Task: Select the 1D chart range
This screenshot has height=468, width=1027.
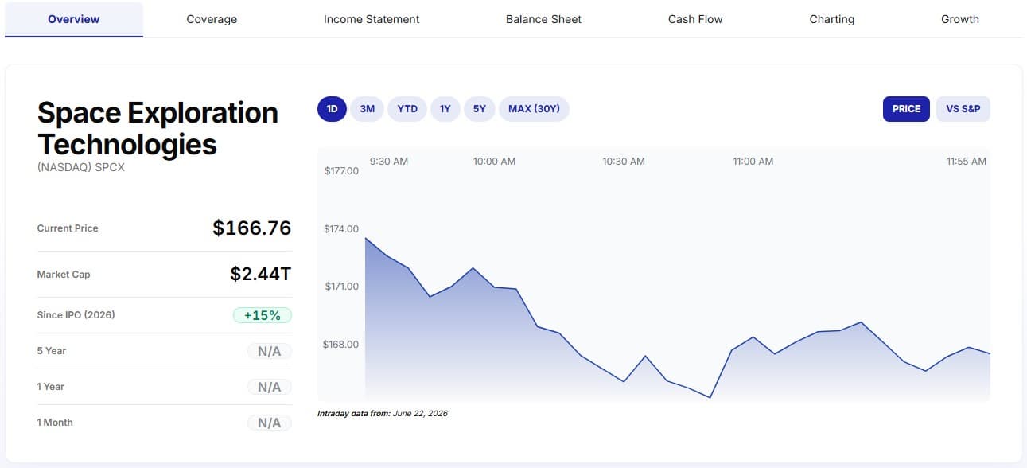Action: tap(333, 109)
